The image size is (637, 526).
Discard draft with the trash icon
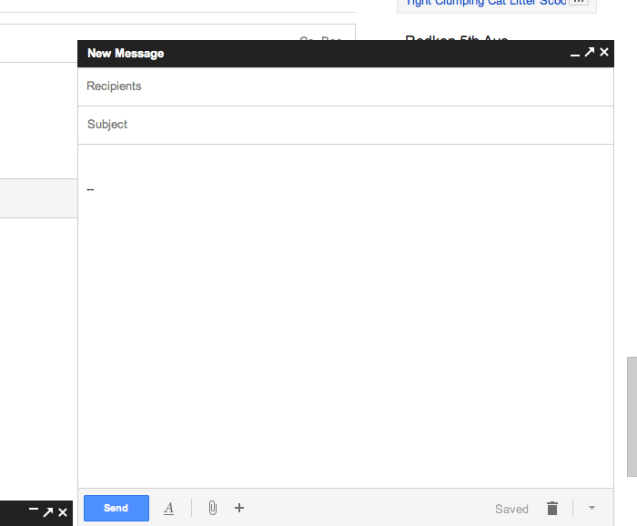551,509
